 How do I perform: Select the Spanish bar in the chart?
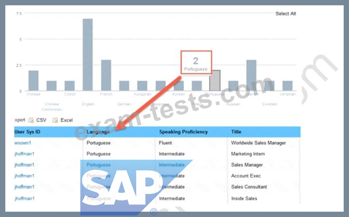tap(251, 75)
